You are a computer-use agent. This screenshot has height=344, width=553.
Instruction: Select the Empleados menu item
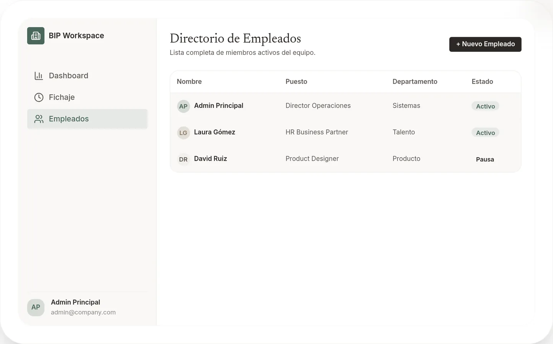pyautogui.click(x=87, y=119)
